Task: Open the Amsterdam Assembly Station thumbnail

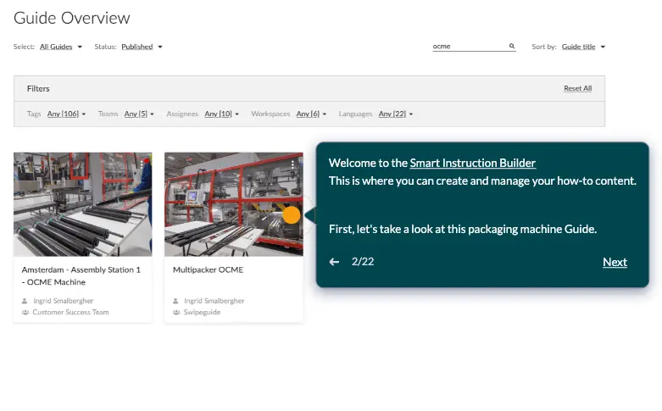Action: pos(83,204)
